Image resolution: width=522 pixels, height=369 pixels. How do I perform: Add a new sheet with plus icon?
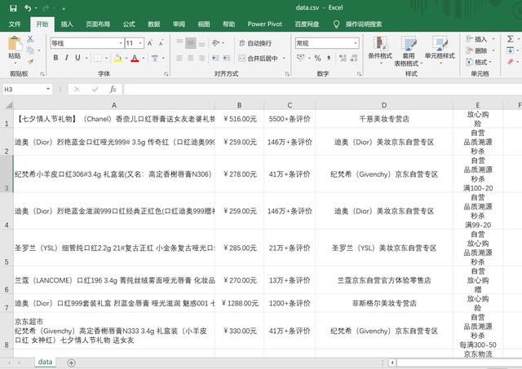[71, 362]
